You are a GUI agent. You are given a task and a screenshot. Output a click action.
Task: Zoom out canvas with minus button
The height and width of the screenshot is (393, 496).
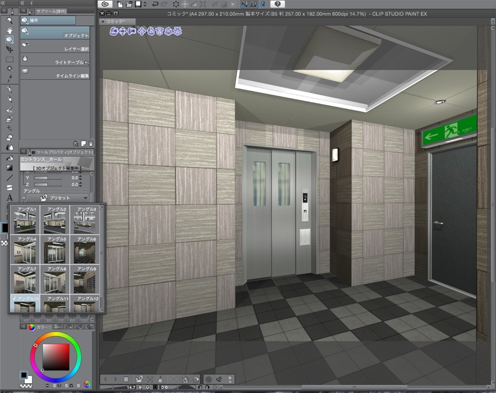point(140,387)
